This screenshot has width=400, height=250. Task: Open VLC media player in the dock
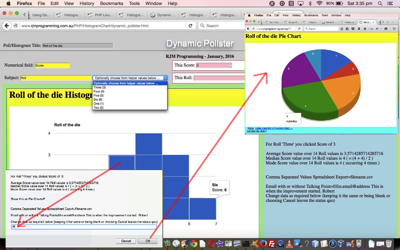coord(289,243)
